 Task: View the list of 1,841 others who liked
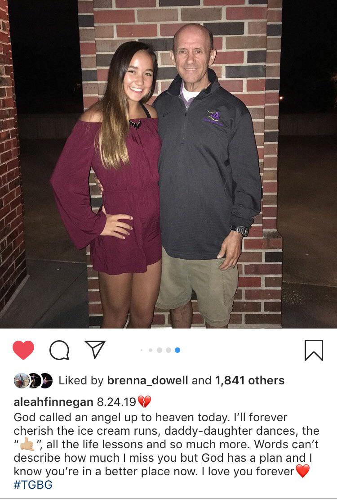pos(249,380)
